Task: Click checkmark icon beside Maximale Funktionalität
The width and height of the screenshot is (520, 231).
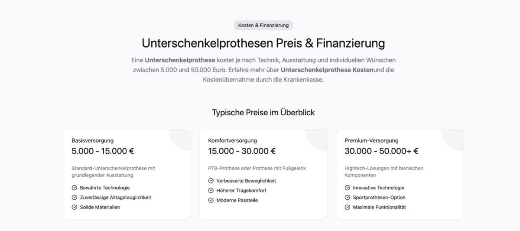Action: click(x=348, y=207)
